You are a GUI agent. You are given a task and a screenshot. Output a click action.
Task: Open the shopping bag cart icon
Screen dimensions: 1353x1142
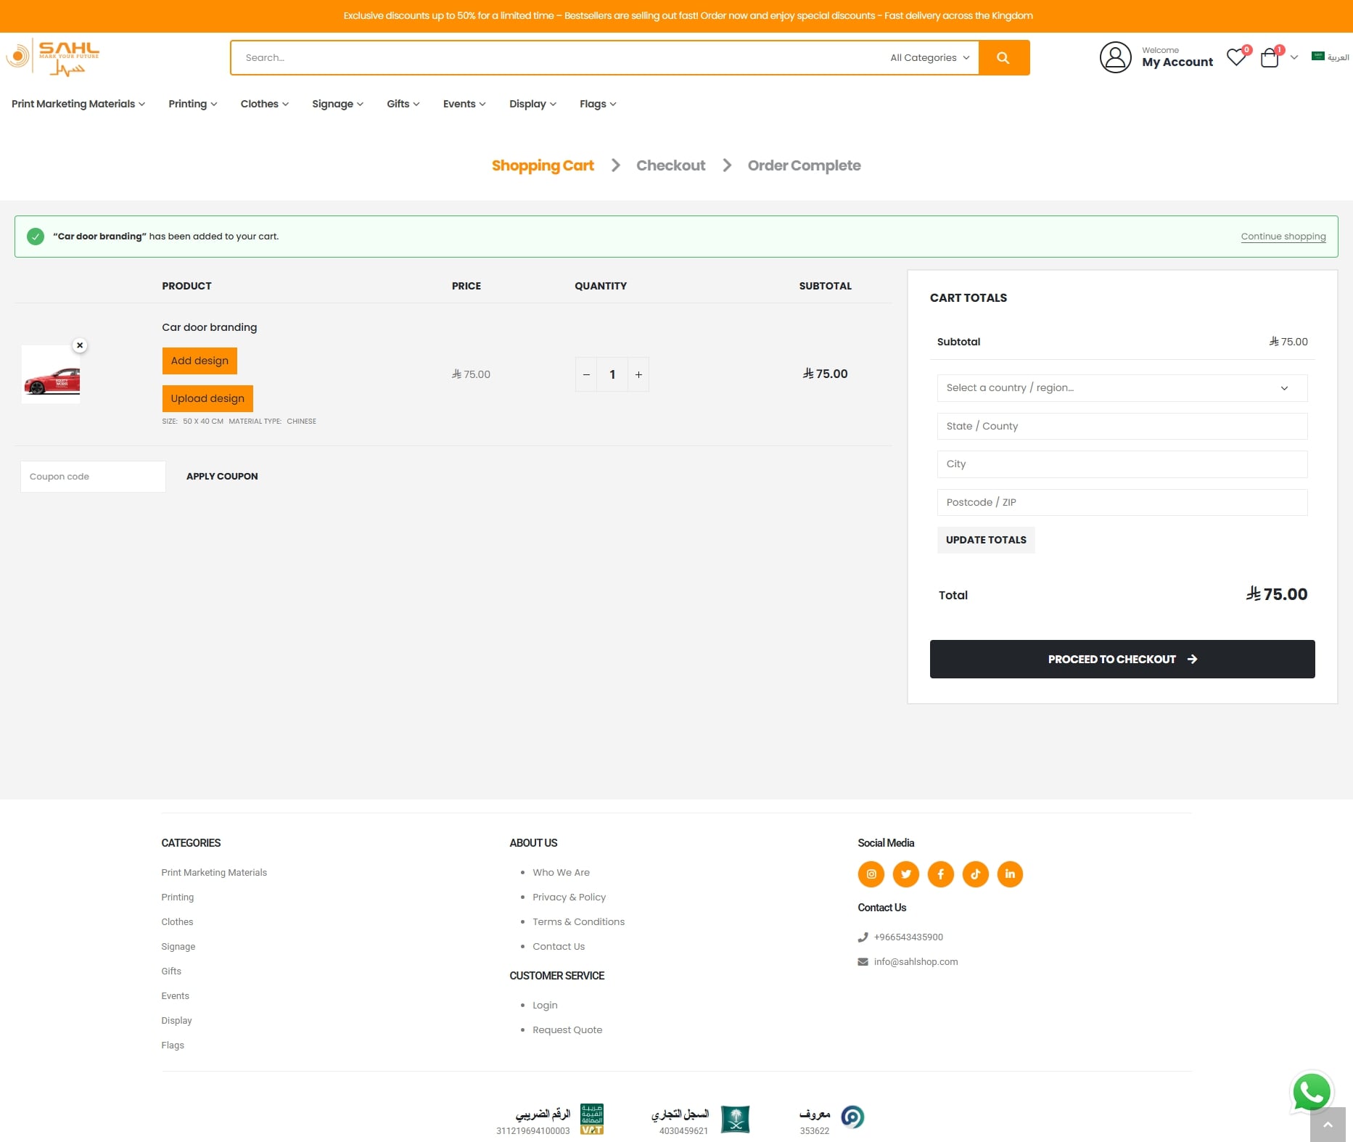tap(1270, 58)
